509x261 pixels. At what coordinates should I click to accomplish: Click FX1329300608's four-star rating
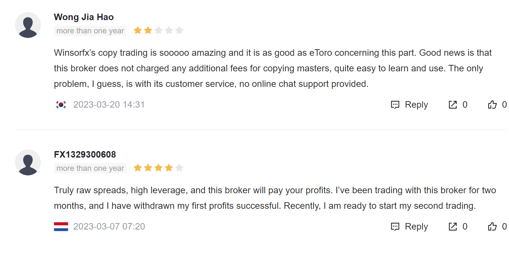(x=158, y=168)
